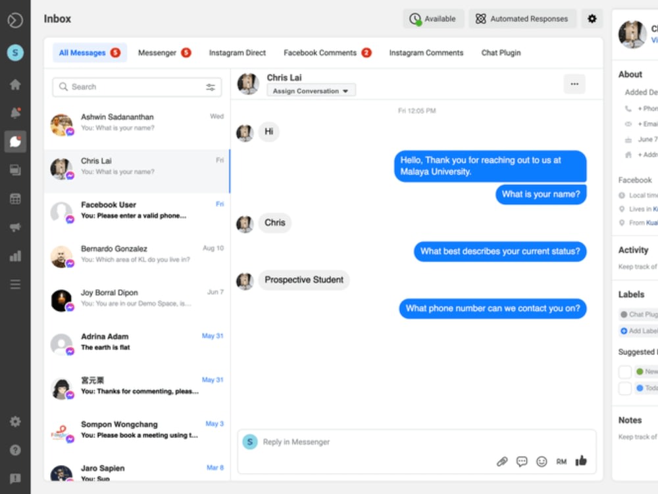Switch to Chat Plugin tab
Viewport: 658px width, 494px height.
coord(501,53)
